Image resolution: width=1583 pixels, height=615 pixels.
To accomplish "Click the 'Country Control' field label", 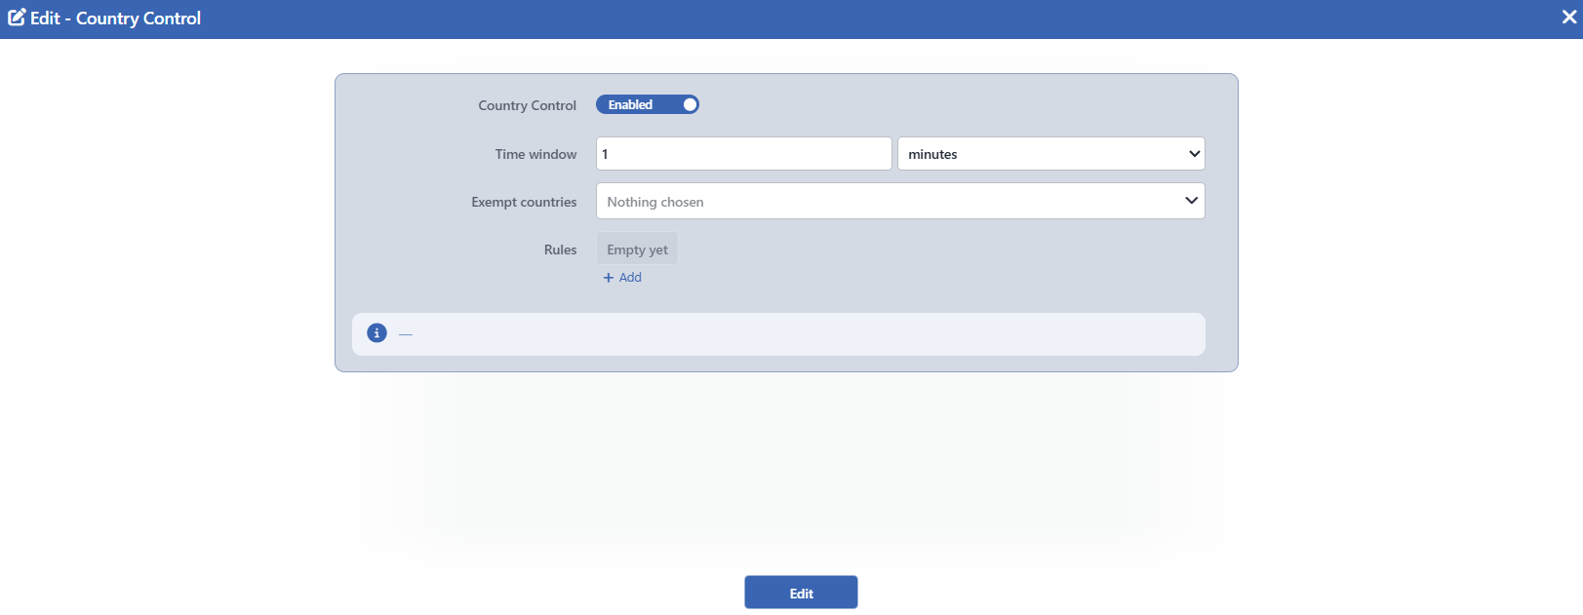I will point(527,105).
